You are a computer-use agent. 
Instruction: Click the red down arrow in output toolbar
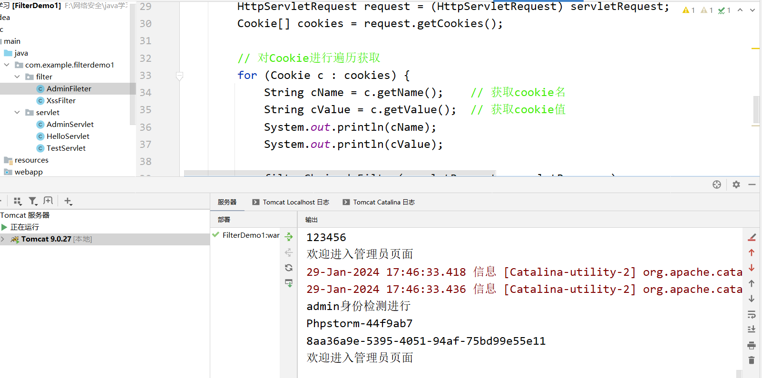(752, 268)
